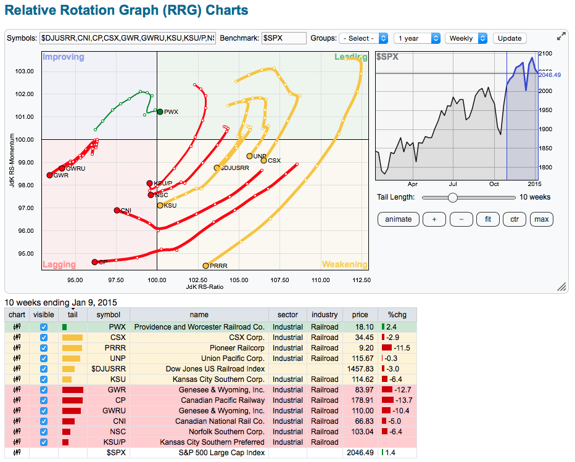Click the PWX green dot on RRG

click(160, 111)
